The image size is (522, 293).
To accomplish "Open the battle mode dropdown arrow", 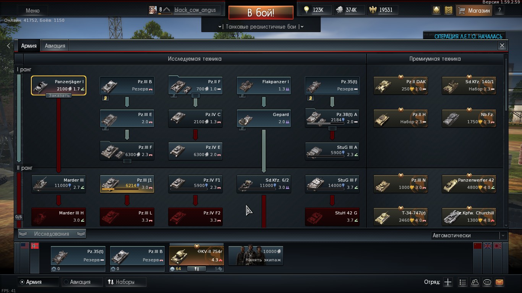I will coord(302,27).
